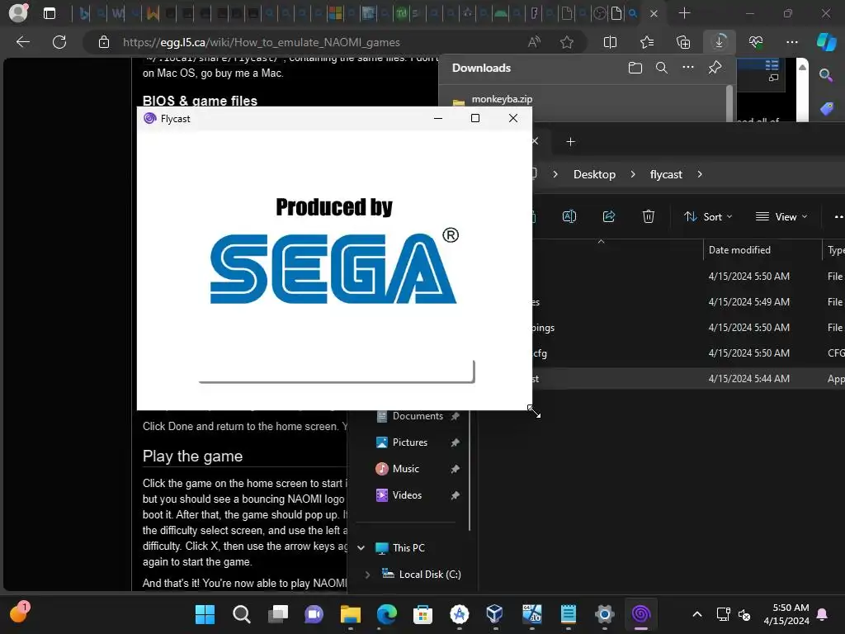Viewport: 845px width, 634px height.
Task: Close the active Edge tab
Action: point(654,13)
